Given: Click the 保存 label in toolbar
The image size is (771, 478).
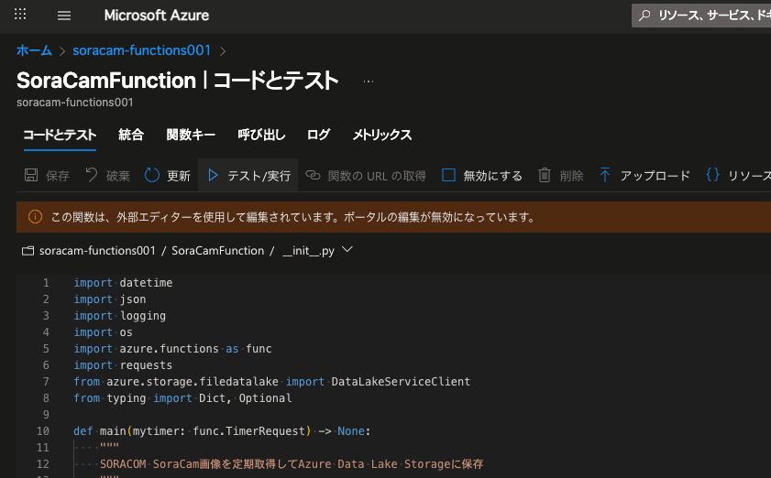Looking at the screenshot, I should click(x=58, y=176).
